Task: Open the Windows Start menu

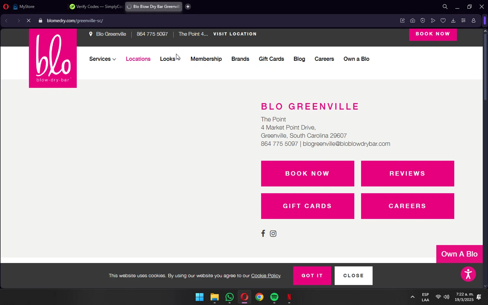Action: tap(199, 297)
